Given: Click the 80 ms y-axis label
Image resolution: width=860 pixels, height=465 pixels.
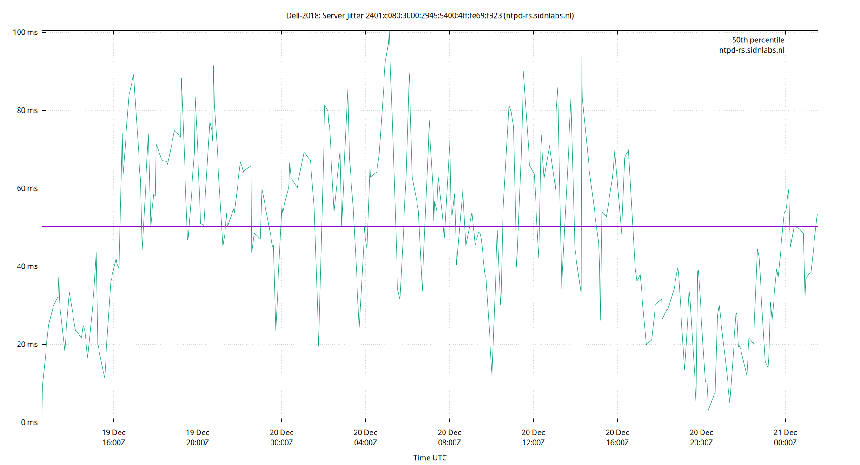Looking at the screenshot, I should click(26, 110).
